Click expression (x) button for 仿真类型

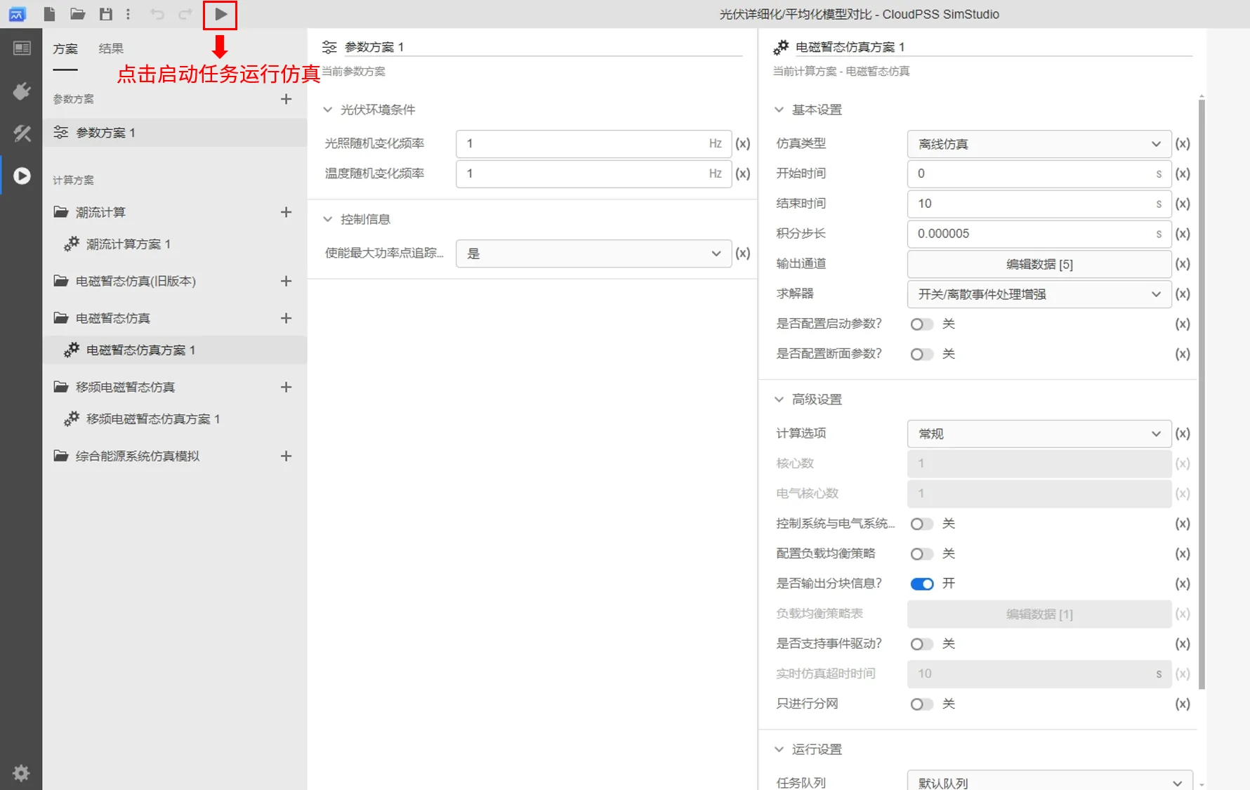coord(1183,143)
